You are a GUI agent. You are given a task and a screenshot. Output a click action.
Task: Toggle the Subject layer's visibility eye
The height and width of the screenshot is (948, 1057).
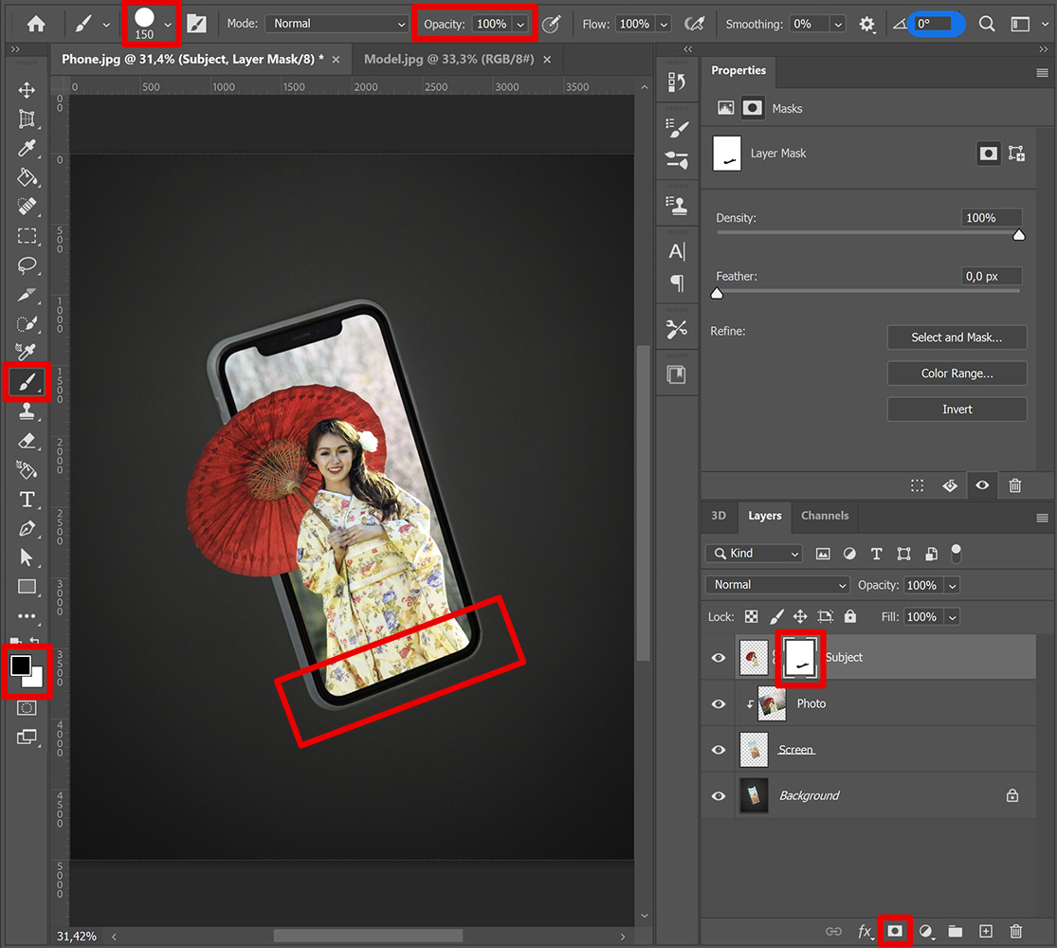[x=718, y=657]
